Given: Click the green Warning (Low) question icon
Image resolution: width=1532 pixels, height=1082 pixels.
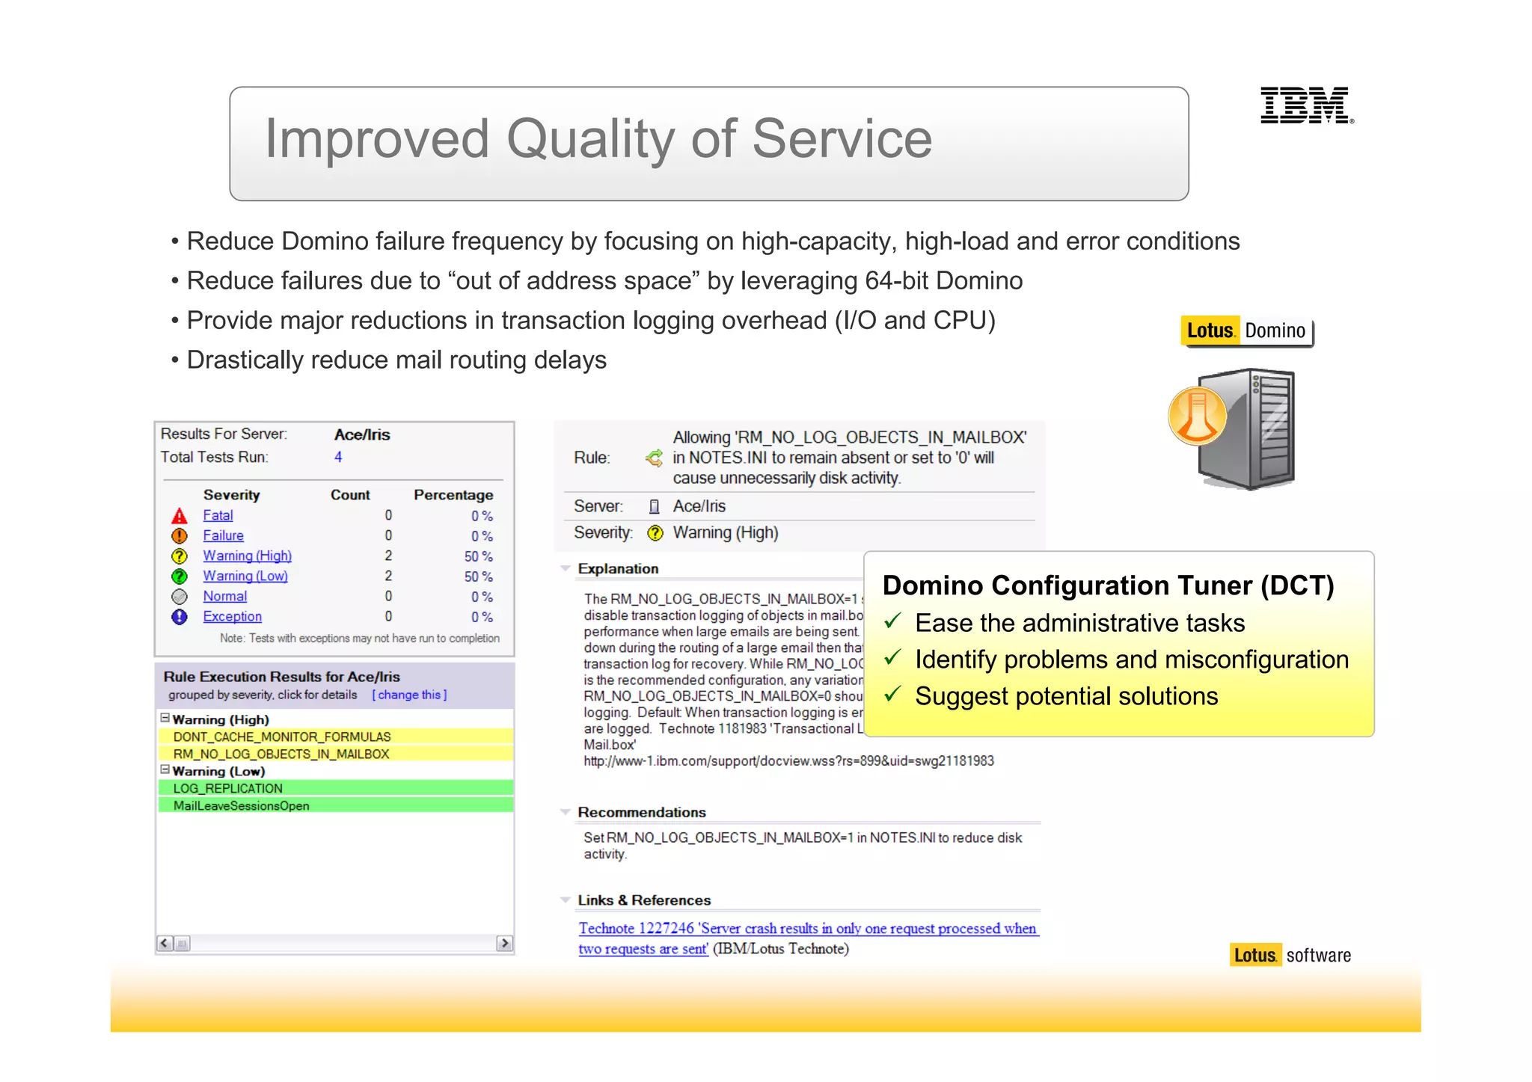Looking at the screenshot, I should click(180, 577).
